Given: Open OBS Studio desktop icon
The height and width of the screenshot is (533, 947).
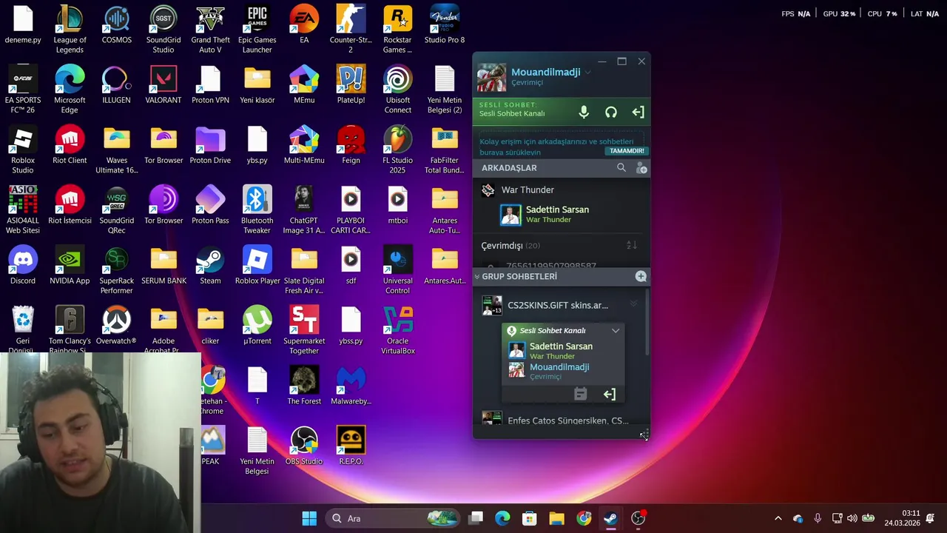Looking at the screenshot, I should [304, 446].
